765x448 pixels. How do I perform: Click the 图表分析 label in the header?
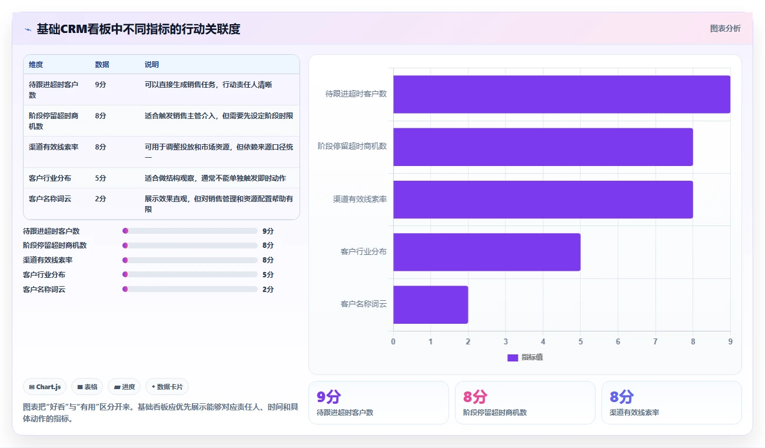click(725, 28)
